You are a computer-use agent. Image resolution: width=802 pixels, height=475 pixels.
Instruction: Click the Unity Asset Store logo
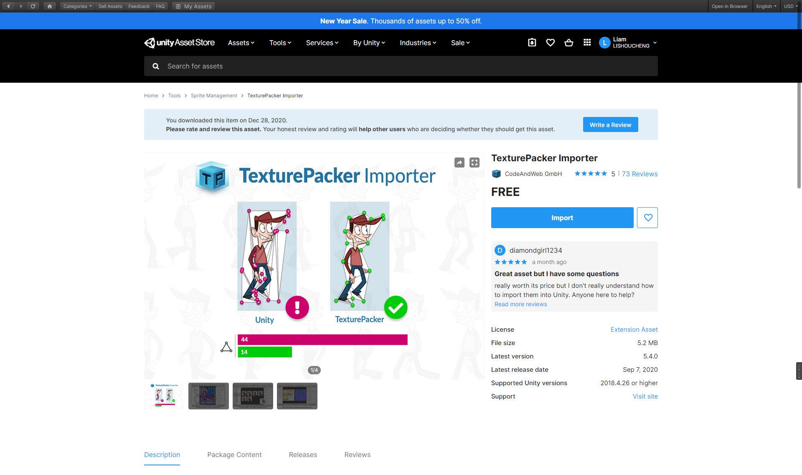(x=179, y=42)
